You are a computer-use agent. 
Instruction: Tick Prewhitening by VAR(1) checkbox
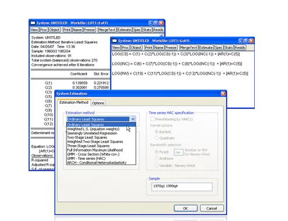point(153,119)
